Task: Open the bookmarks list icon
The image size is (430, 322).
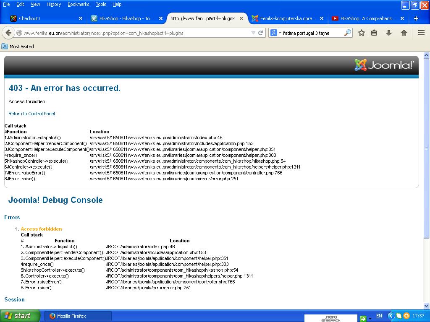Action: coord(374,33)
